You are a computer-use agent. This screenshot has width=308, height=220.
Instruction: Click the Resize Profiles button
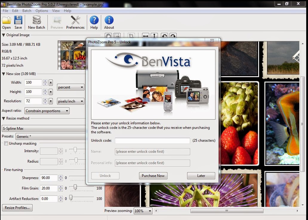point(17,208)
